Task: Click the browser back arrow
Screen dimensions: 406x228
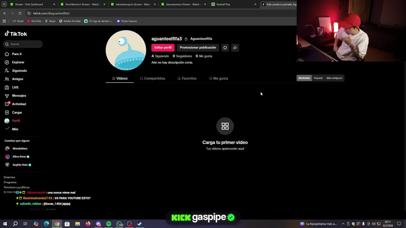Action: tap(4, 13)
